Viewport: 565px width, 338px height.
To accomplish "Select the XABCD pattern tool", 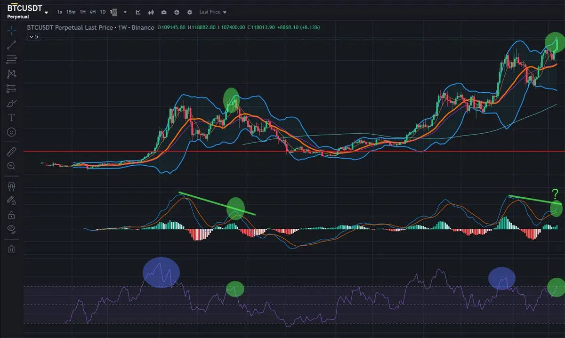I will click(12, 74).
